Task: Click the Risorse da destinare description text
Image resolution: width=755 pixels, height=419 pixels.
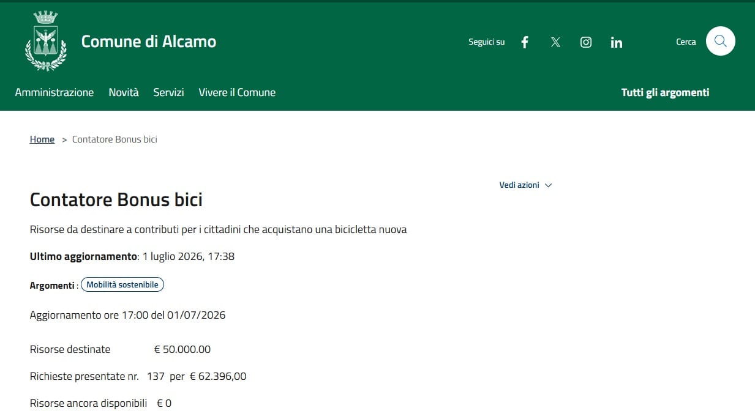Action: coord(219,229)
